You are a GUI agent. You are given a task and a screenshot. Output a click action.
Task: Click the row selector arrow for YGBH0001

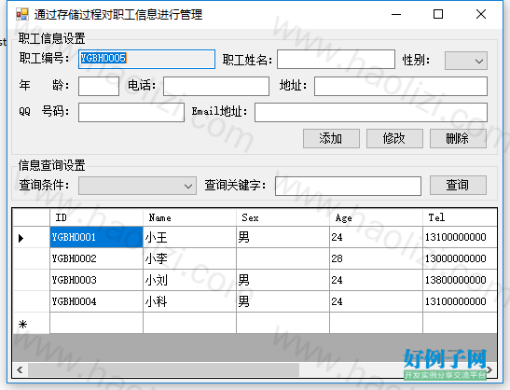pyautogui.click(x=21, y=238)
